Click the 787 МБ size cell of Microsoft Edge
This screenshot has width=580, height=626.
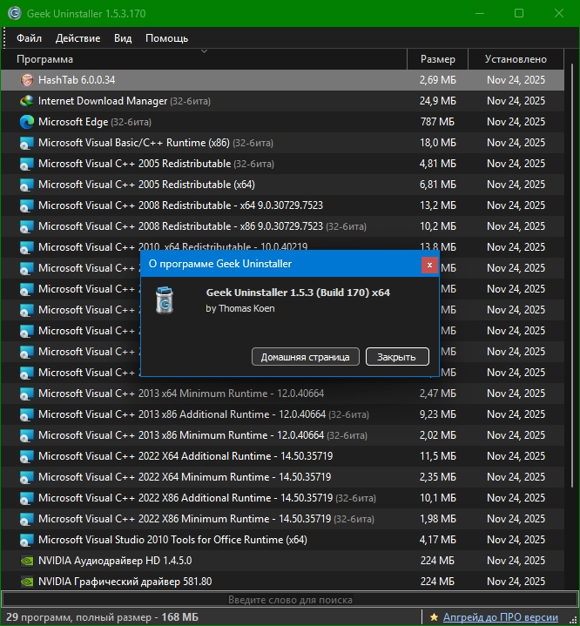tap(437, 122)
